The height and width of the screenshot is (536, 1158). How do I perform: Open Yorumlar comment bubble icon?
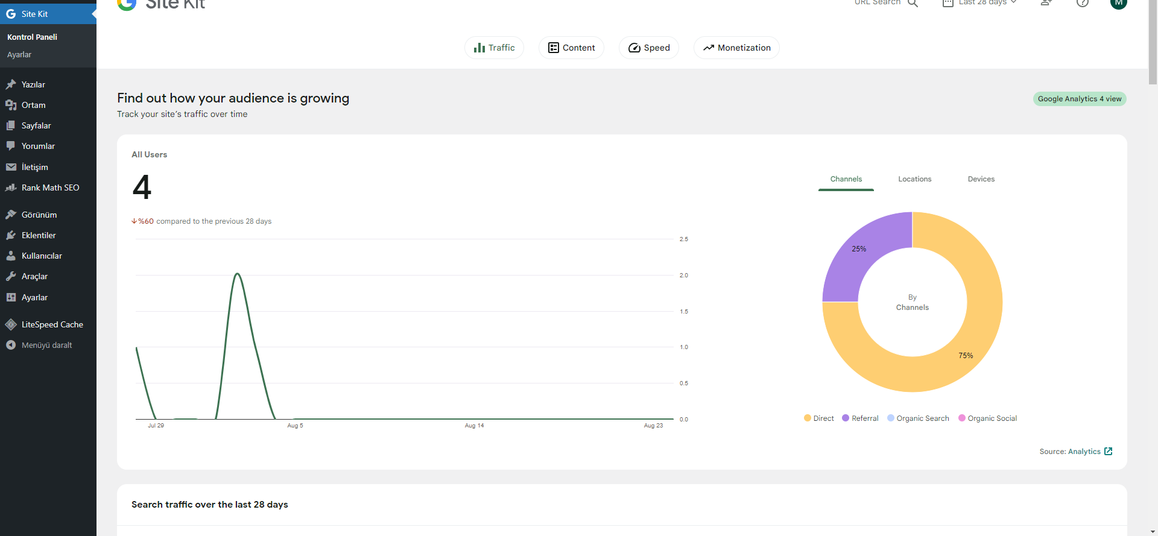11,146
